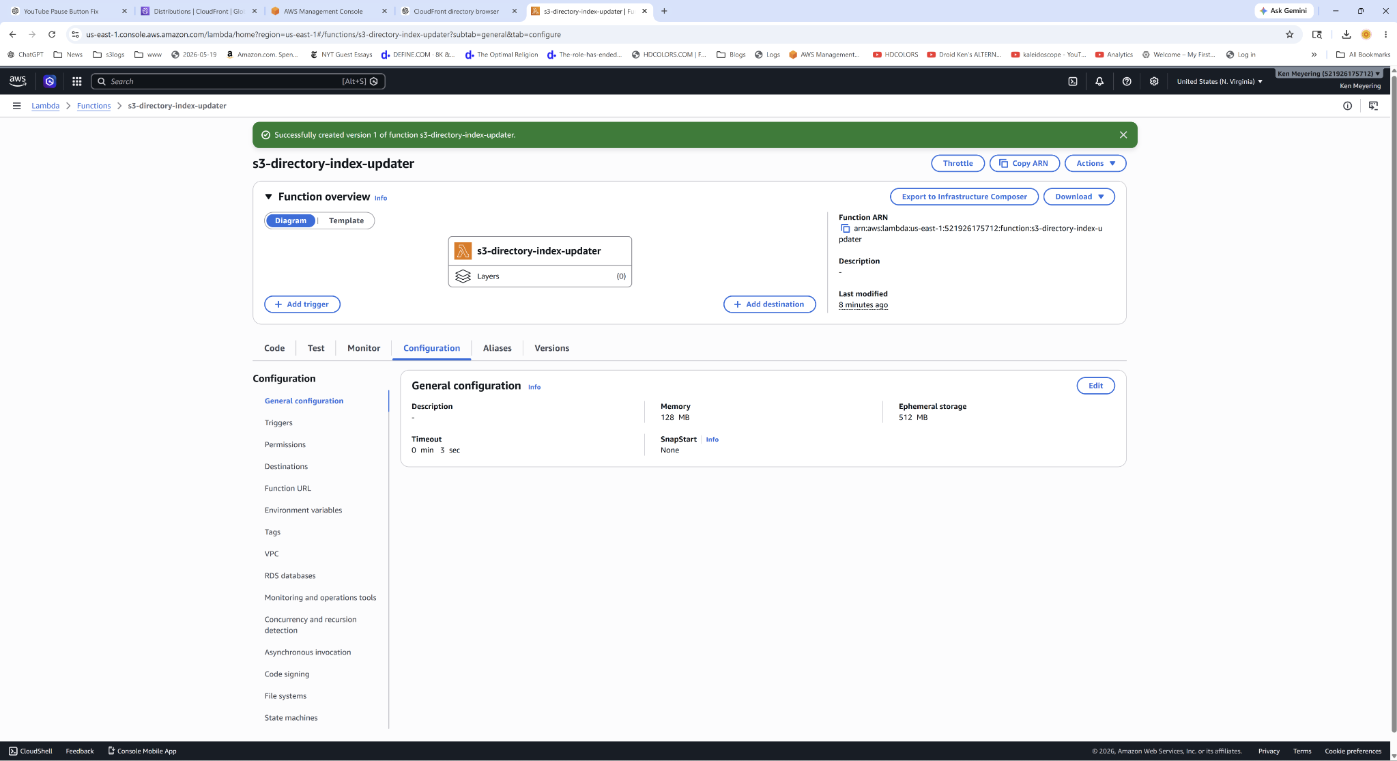Reload the page in browser

pyautogui.click(x=52, y=34)
